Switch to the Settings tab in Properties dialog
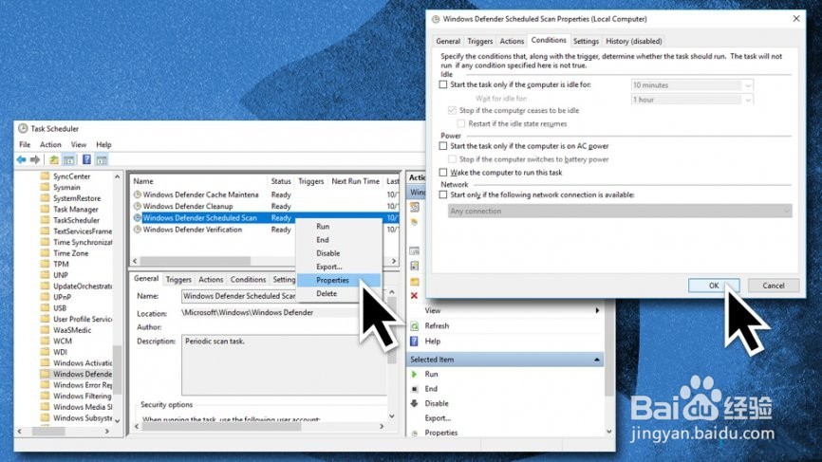This screenshot has width=822, height=462. 586,41
